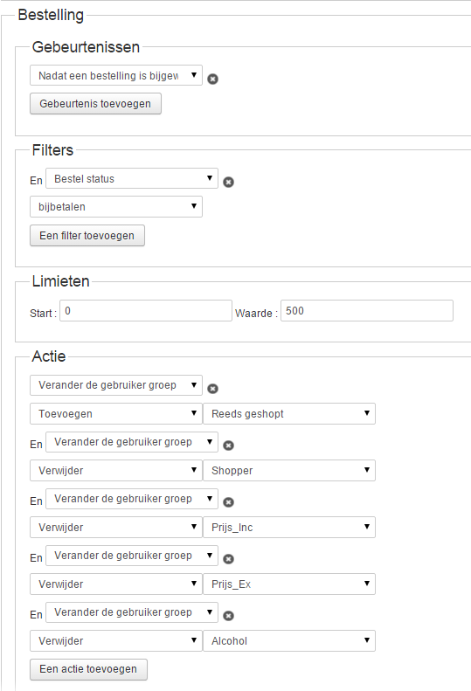This screenshot has height=691, width=471.
Task: Open the 'Nadat een bestelling is bijgew' dropdown
Action: pyautogui.click(x=116, y=75)
